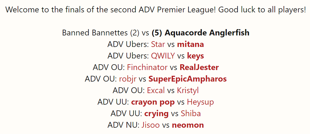Visit QWILY's user page
Image resolution: width=310 pixels, height=134 pixels.
click(x=163, y=56)
